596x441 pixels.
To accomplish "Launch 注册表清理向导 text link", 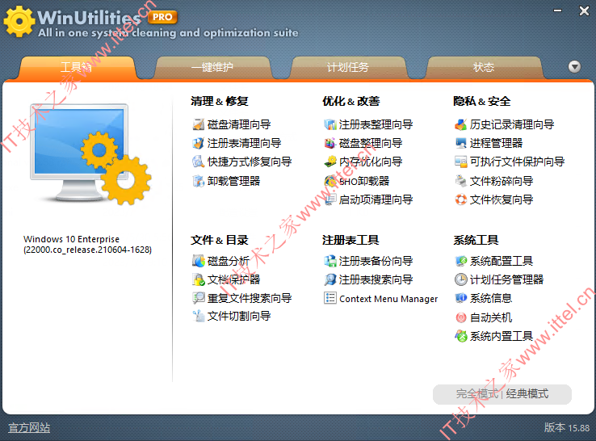I will [x=245, y=143].
